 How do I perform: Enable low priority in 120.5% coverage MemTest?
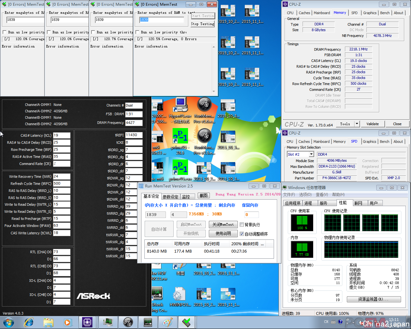[137, 32]
